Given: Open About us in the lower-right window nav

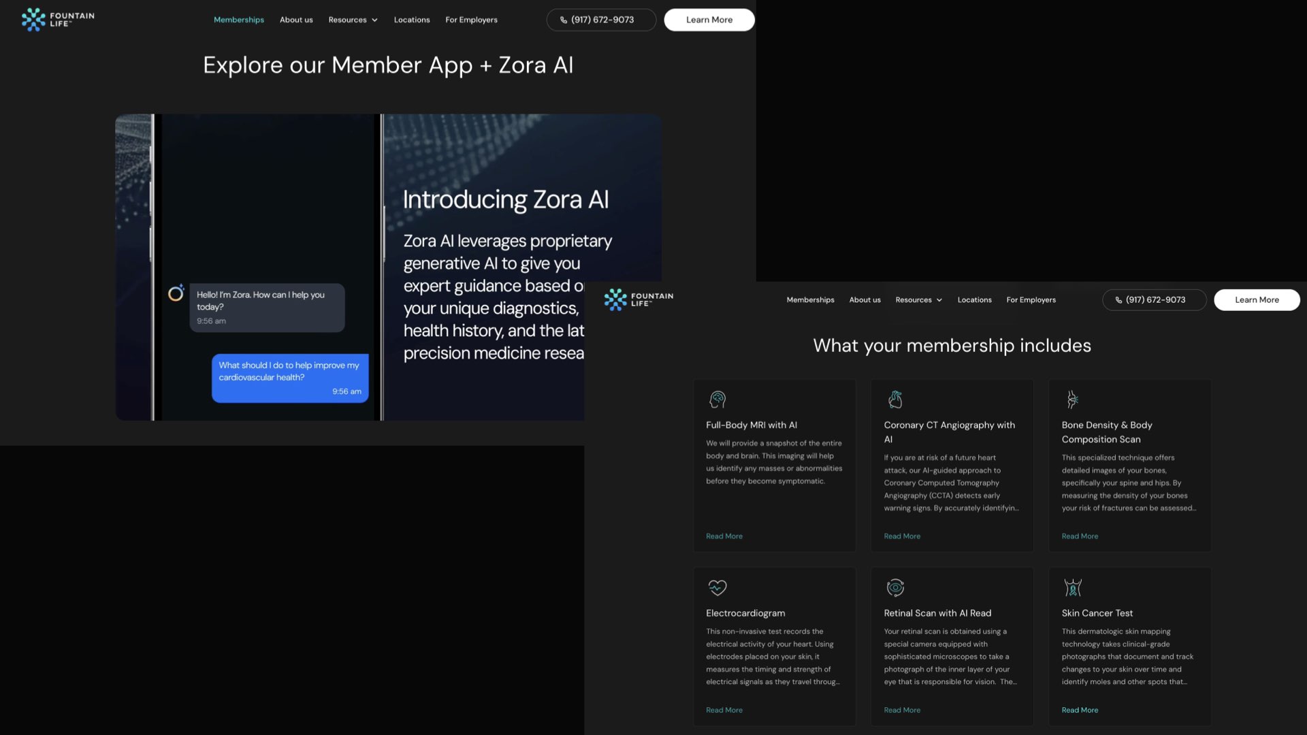Looking at the screenshot, I should pos(865,300).
